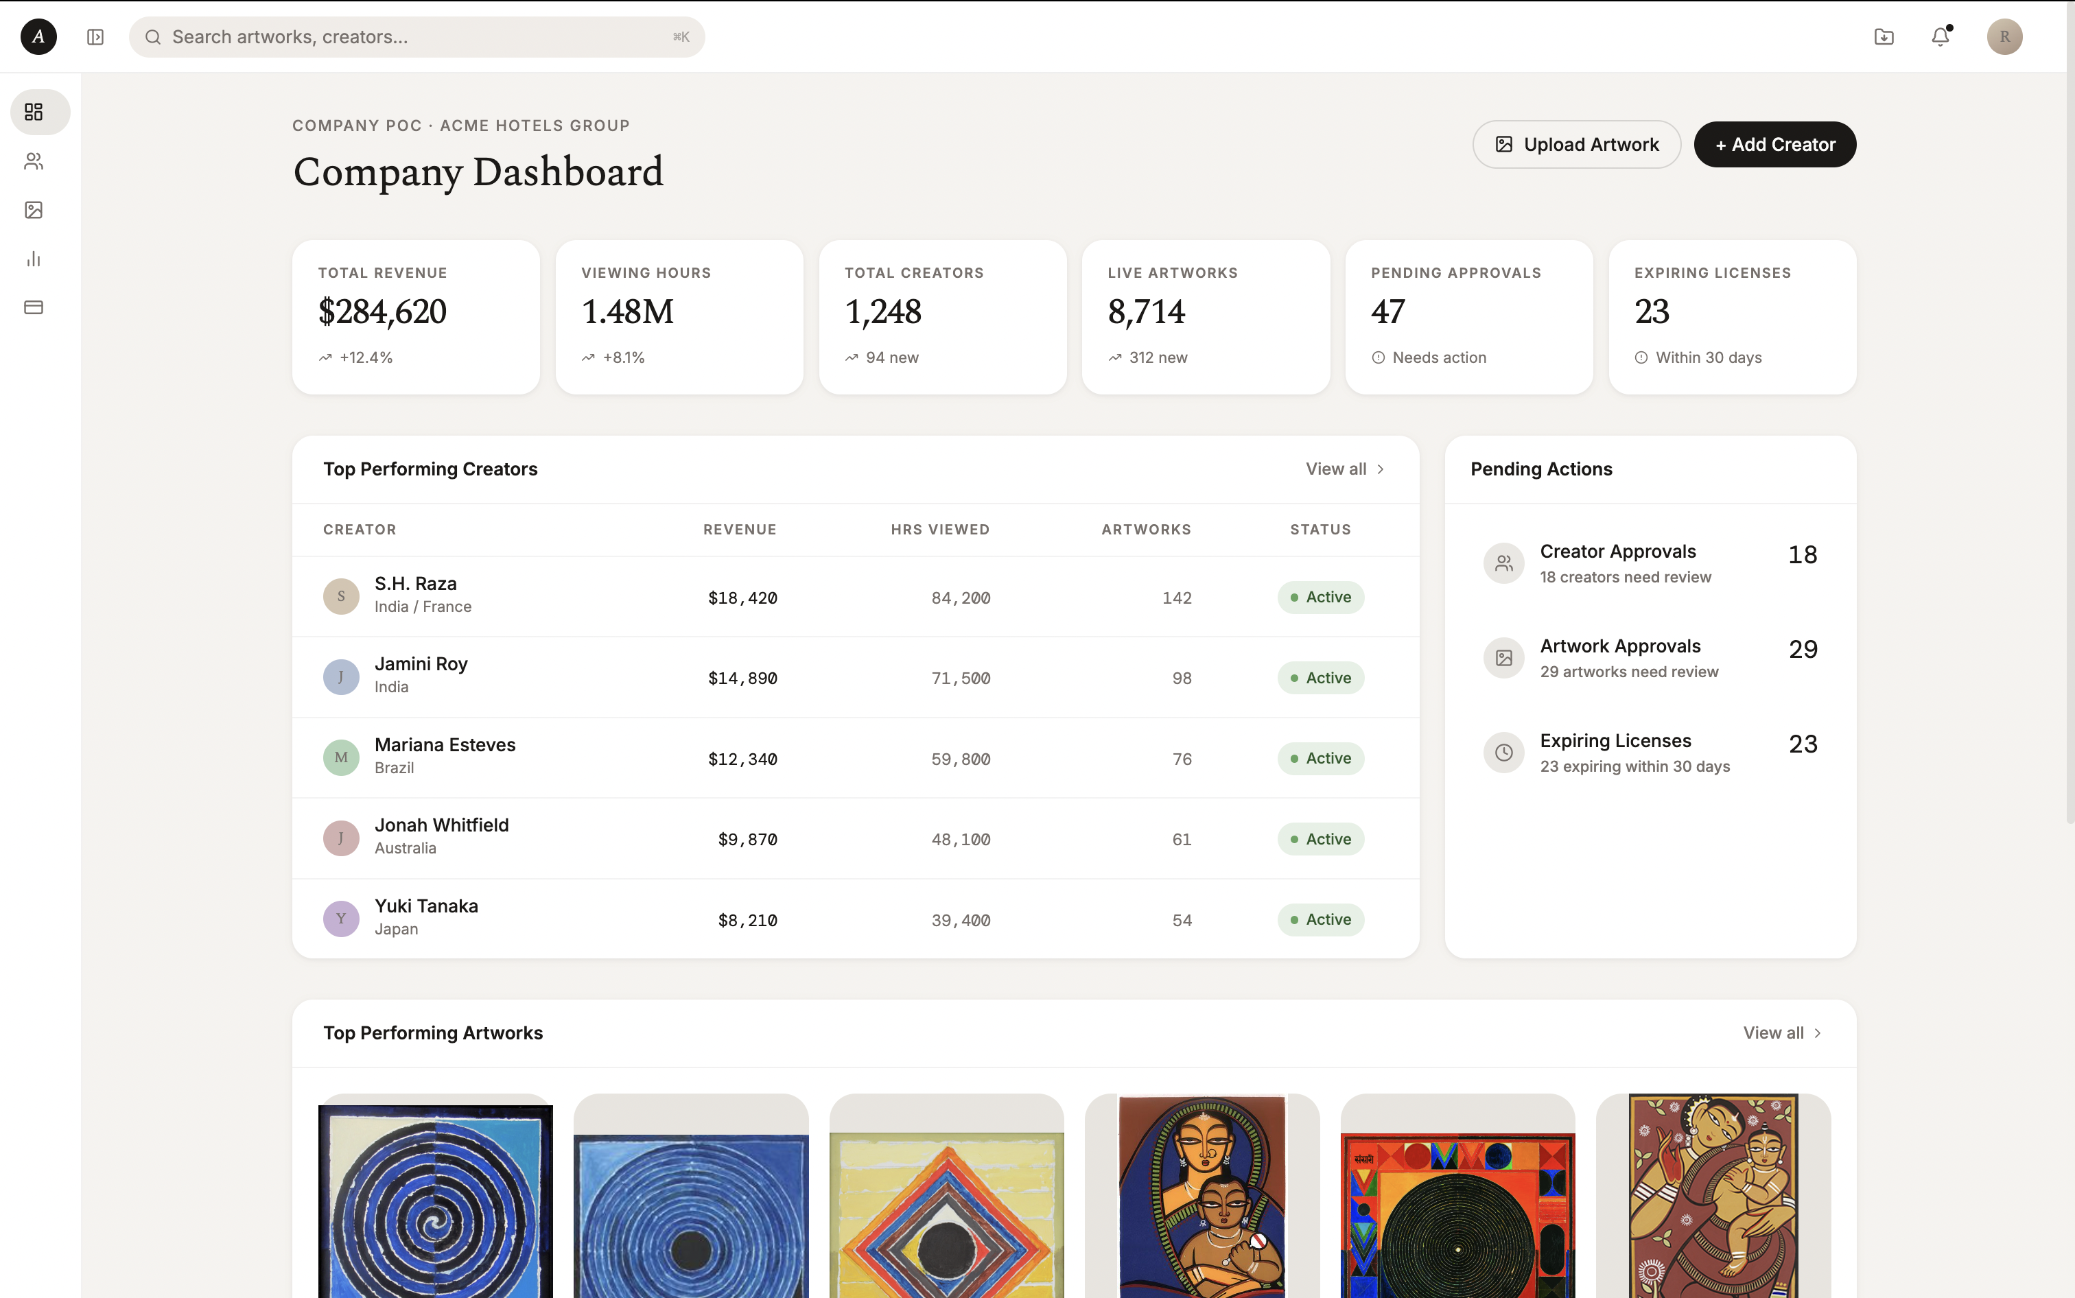Open the creators people sidebar icon
This screenshot has width=2075, height=1298.
[34, 161]
